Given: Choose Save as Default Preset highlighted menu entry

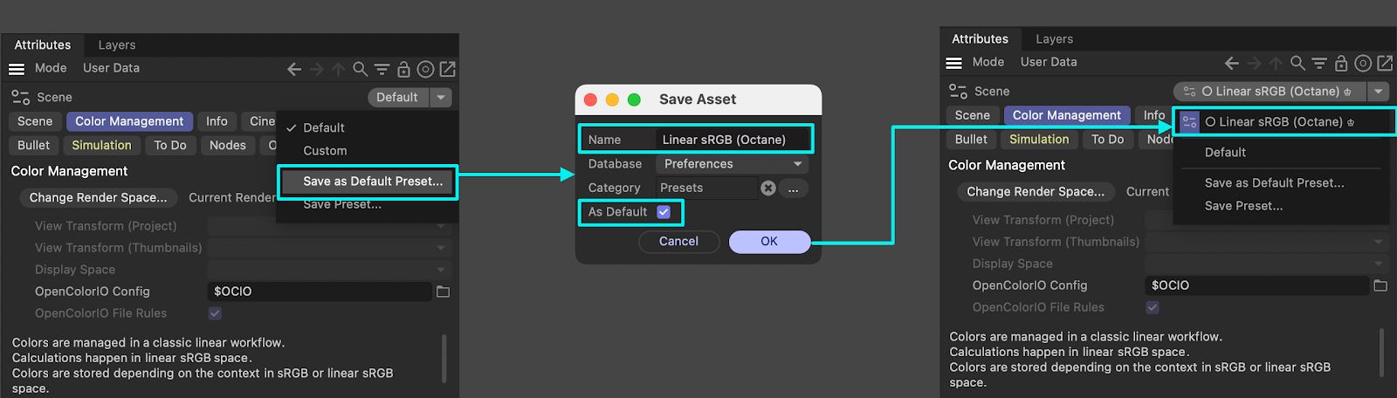Looking at the screenshot, I should click(373, 182).
